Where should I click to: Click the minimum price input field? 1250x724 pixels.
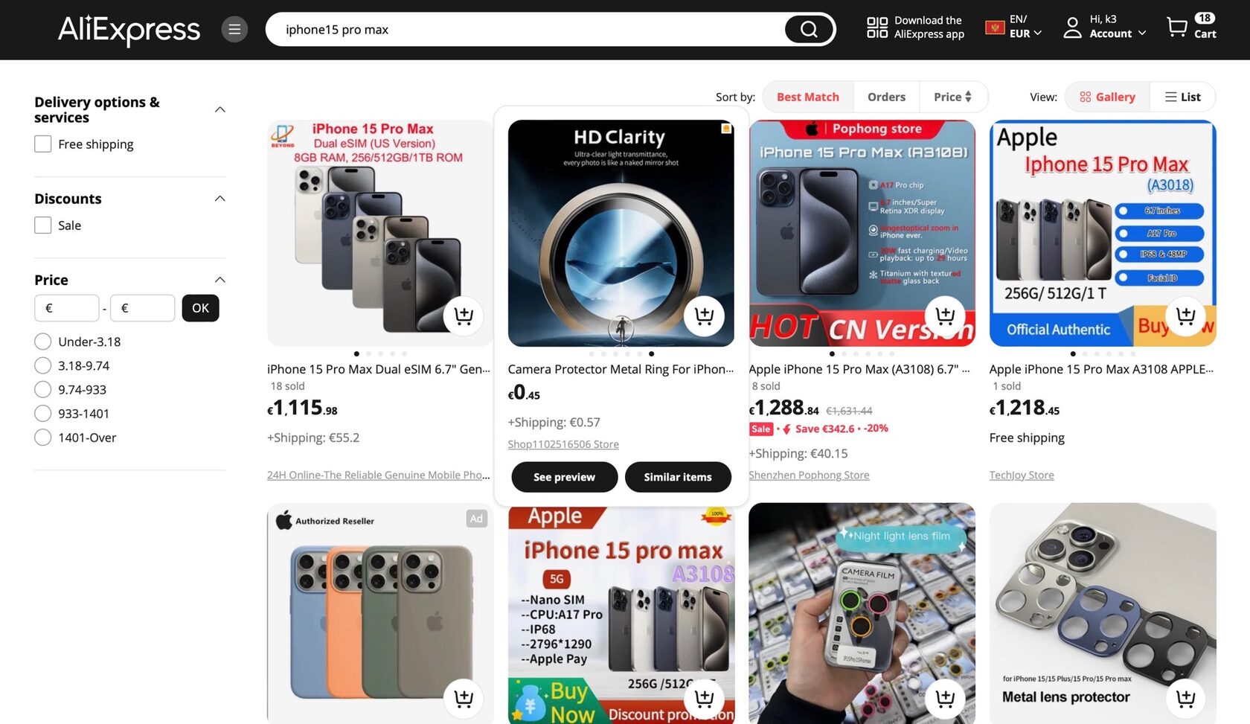[66, 308]
